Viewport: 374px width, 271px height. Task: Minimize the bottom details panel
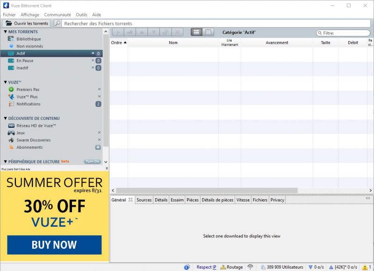368,198
